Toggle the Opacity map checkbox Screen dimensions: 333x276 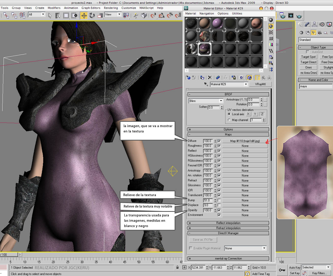tap(219, 210)
